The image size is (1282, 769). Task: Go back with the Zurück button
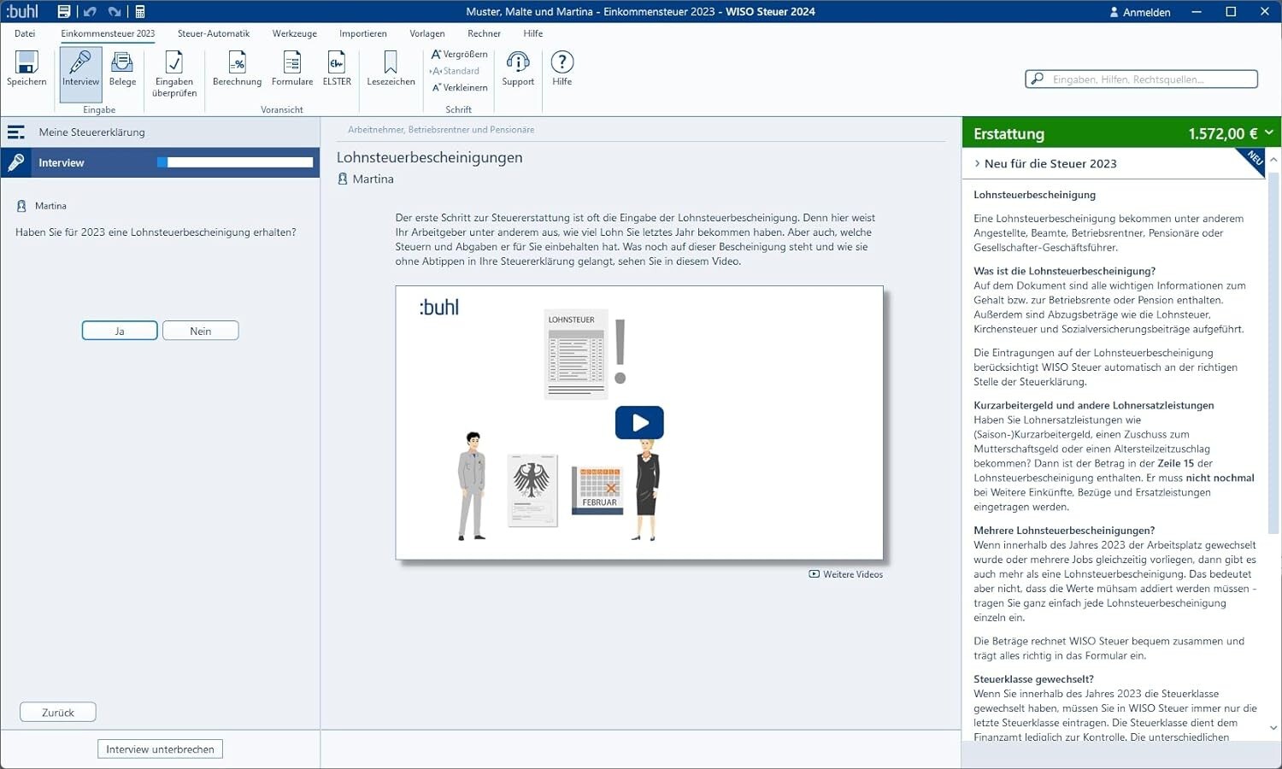point(58,712)
